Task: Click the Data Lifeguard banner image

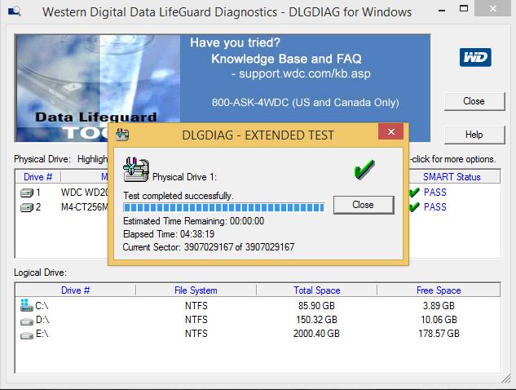Action: (x=97, y=88)
